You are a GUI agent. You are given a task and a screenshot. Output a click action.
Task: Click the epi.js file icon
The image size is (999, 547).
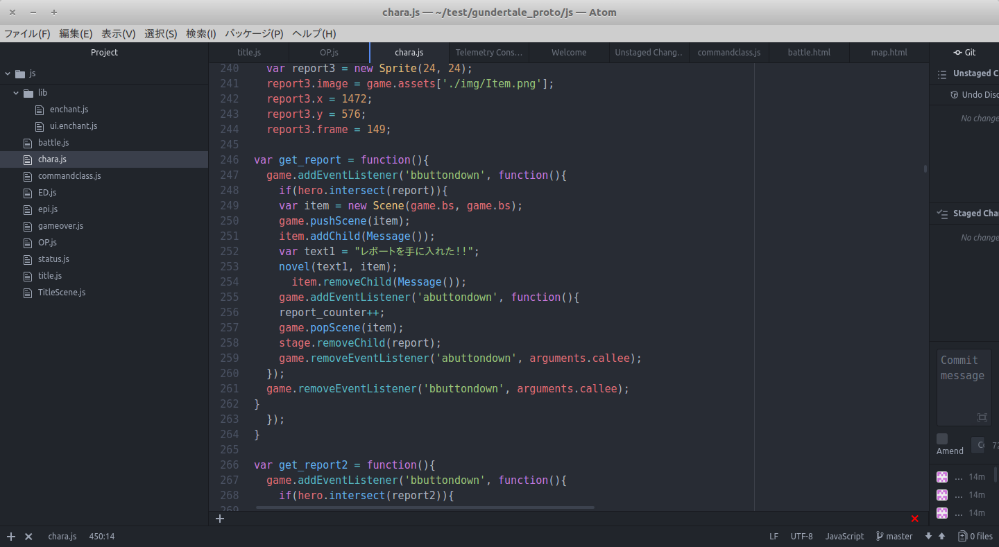click(x=28, y=209)
